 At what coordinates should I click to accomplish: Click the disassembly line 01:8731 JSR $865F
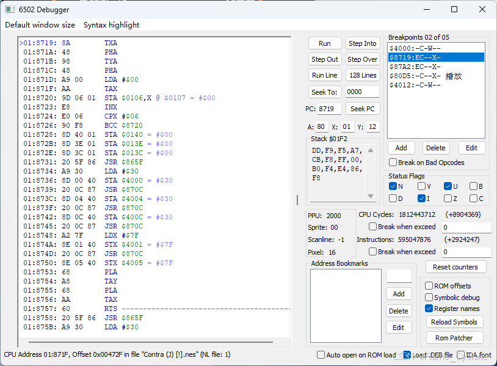pos(154,162)
